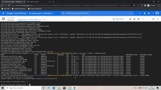
Task: Open the Notifications bell icon
Action: coord(149,13)
